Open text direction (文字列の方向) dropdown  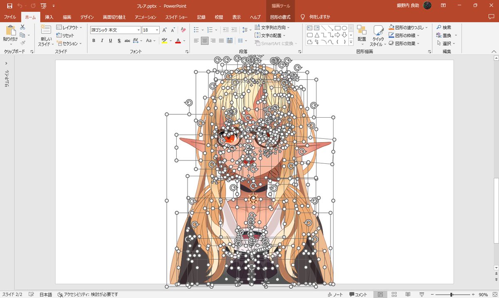[272, 27]
